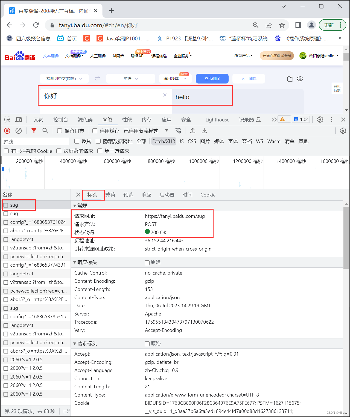Click the 过滤 filter input field

tap(36, 141)
